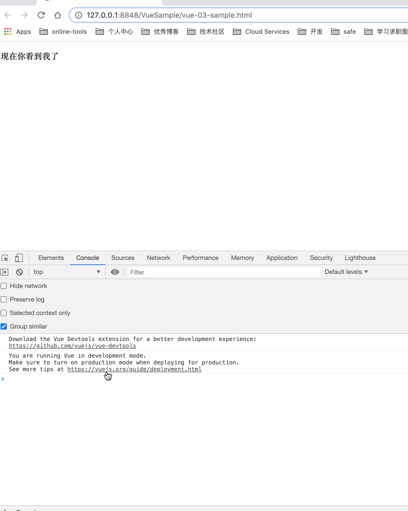This screenshot has width=408, height=511.
Task: Open the Application tab
Action: pyautogui.click(x=282, y=258)
